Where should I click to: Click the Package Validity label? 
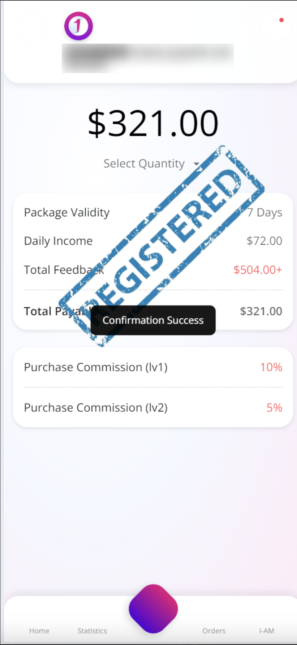pyautogui.click(x=66, y=212)
